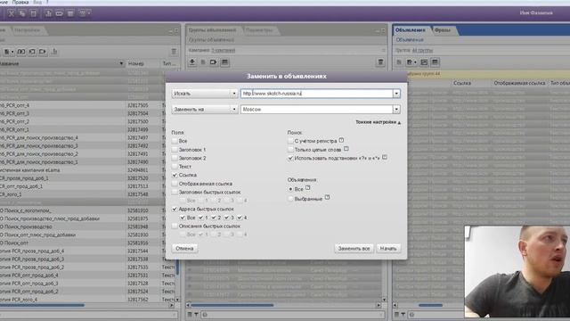Click the campaigns list horizontal scrollbar
The width and height of the screenshot is (570, 321).
click(42, 305)
